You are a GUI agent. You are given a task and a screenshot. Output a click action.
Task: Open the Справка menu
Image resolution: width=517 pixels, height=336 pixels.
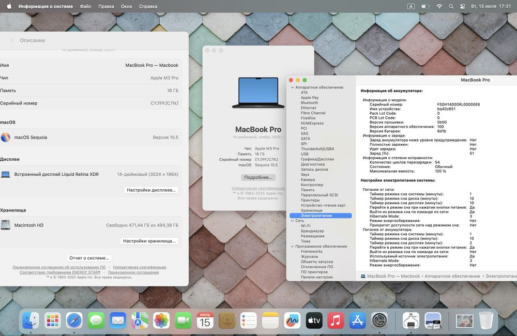148,6
